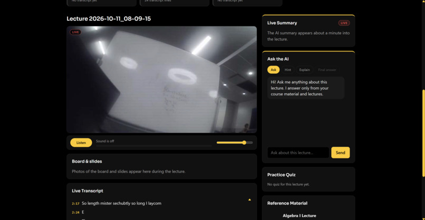Click the 'Practice Quiz' heading
Image resolution: width=425 pixels, height=220 pixels.
[x=282, y=175]
